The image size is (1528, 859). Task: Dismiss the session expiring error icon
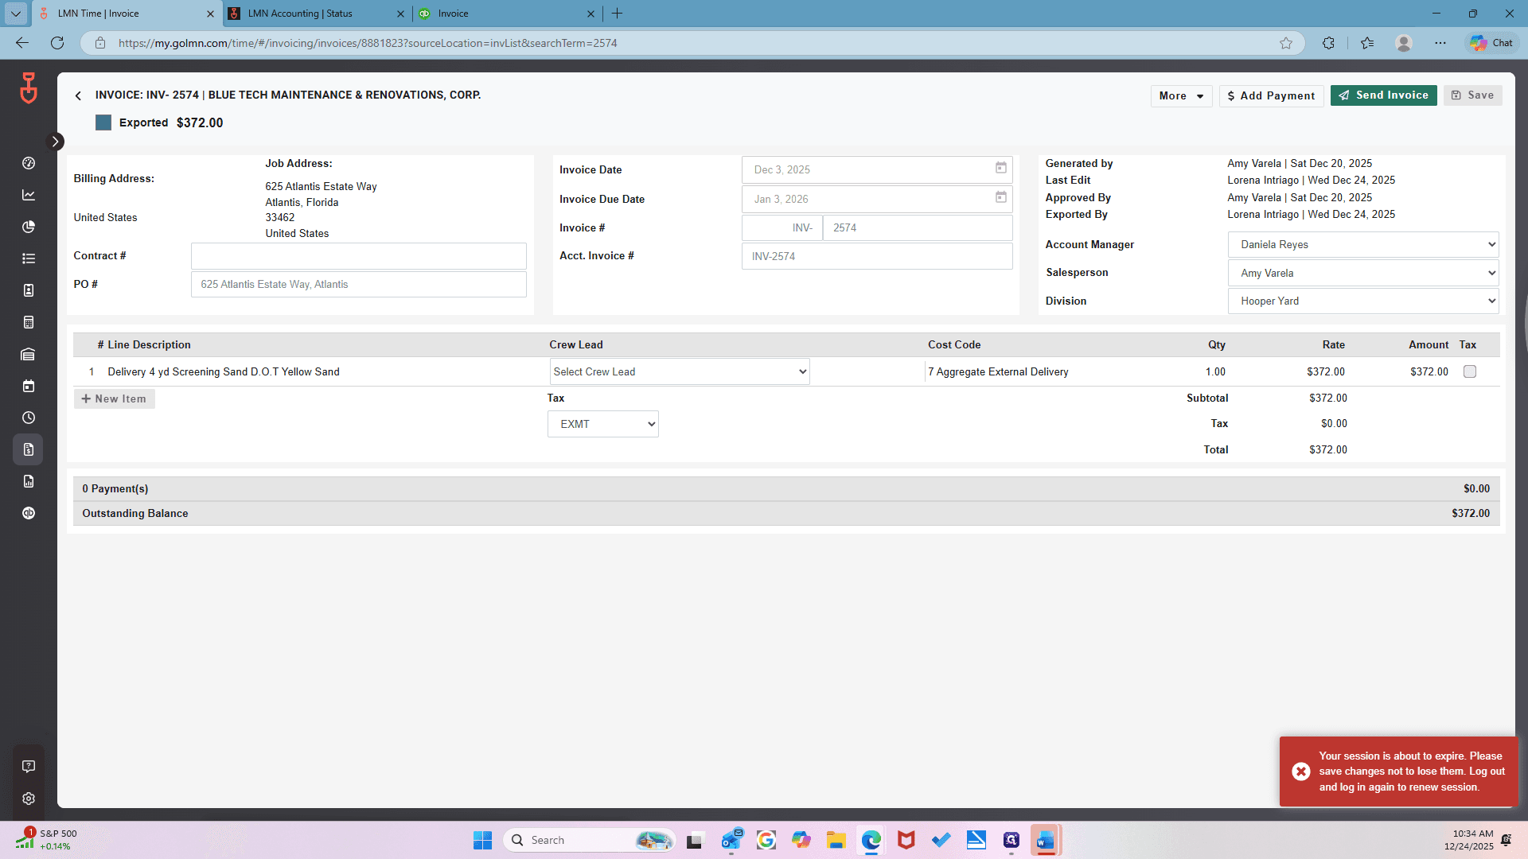pos(1301,772)
